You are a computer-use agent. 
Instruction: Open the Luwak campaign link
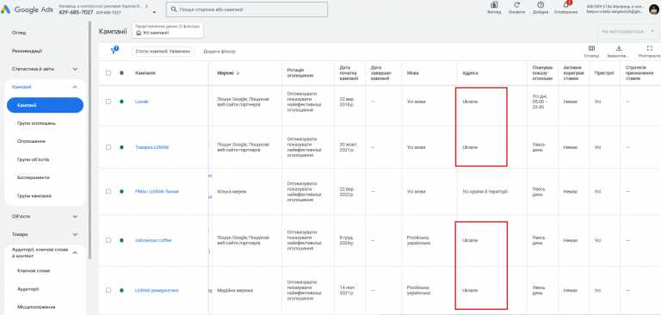pos(142,102)
